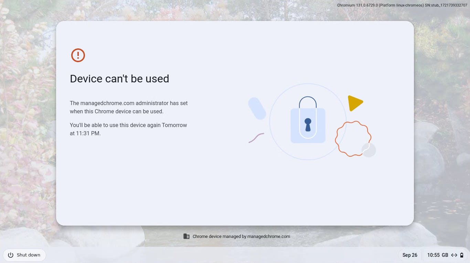Click the "Tomorrow at 11:31 PM" message text

coord(128,129)
